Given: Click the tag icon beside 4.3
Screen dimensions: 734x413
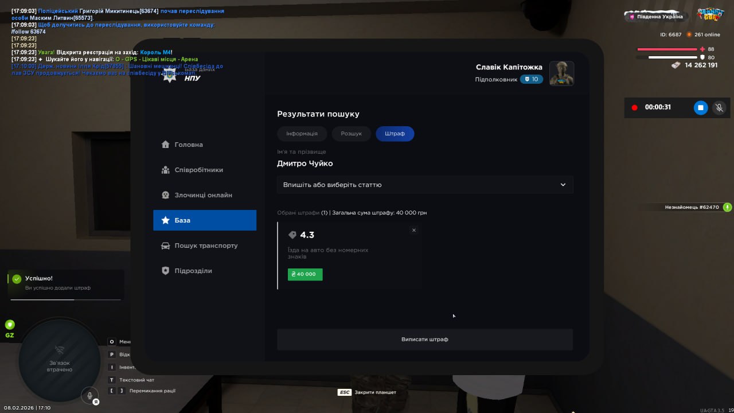Looking at the screenshot, I should (x=292, y=235).
